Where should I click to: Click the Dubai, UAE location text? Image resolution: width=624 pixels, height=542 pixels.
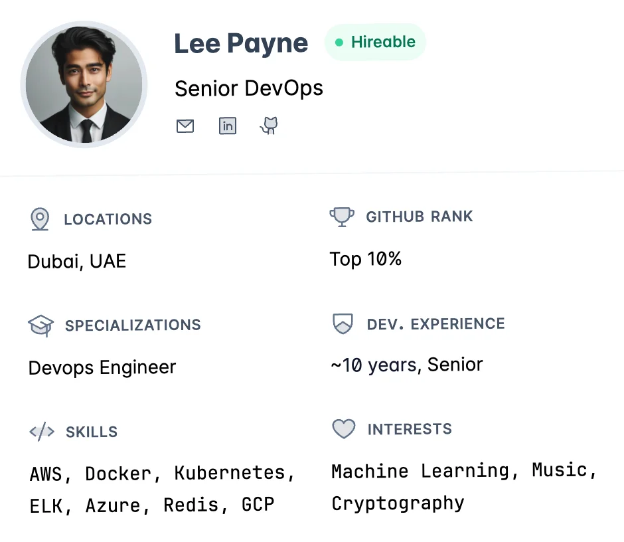coord(77,261)
